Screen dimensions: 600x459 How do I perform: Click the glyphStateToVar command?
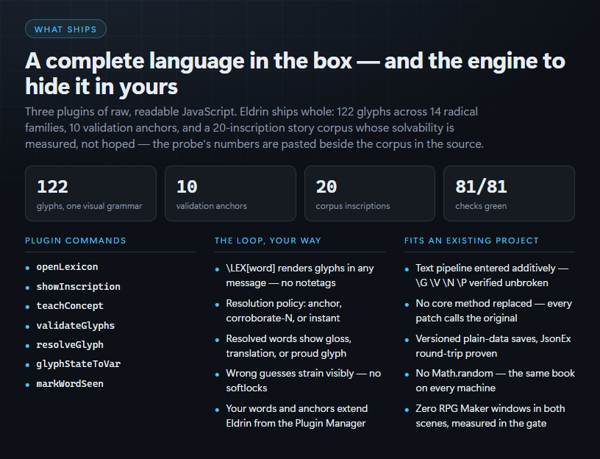point(78,364)
